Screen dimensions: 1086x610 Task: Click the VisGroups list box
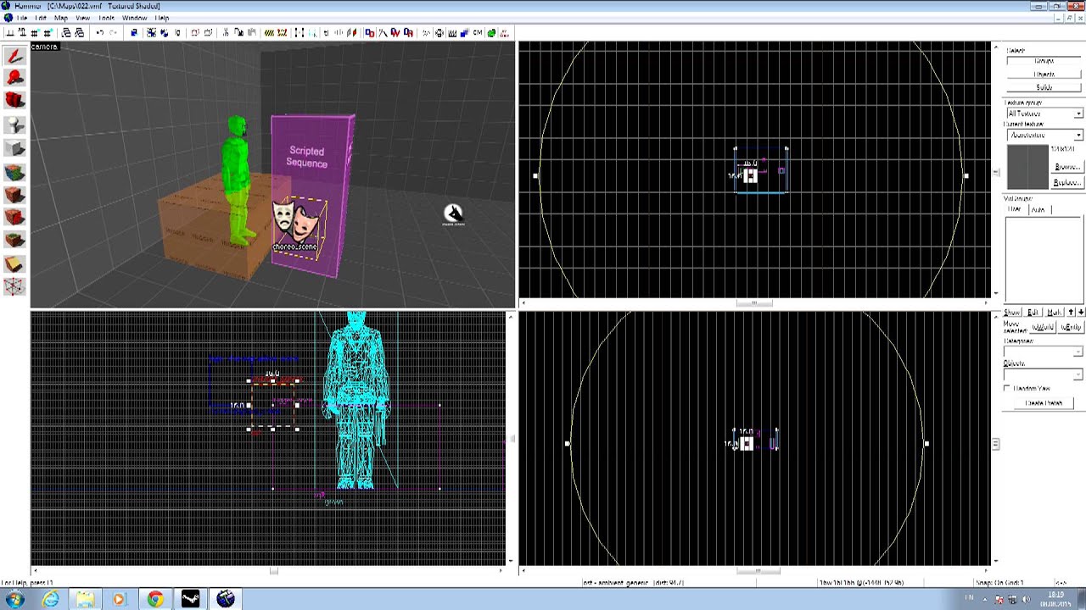tap(1044, 260)
